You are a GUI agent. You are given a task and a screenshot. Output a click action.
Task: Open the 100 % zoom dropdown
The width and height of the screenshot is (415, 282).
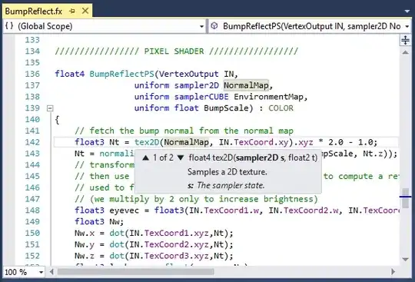pos(41,272)
